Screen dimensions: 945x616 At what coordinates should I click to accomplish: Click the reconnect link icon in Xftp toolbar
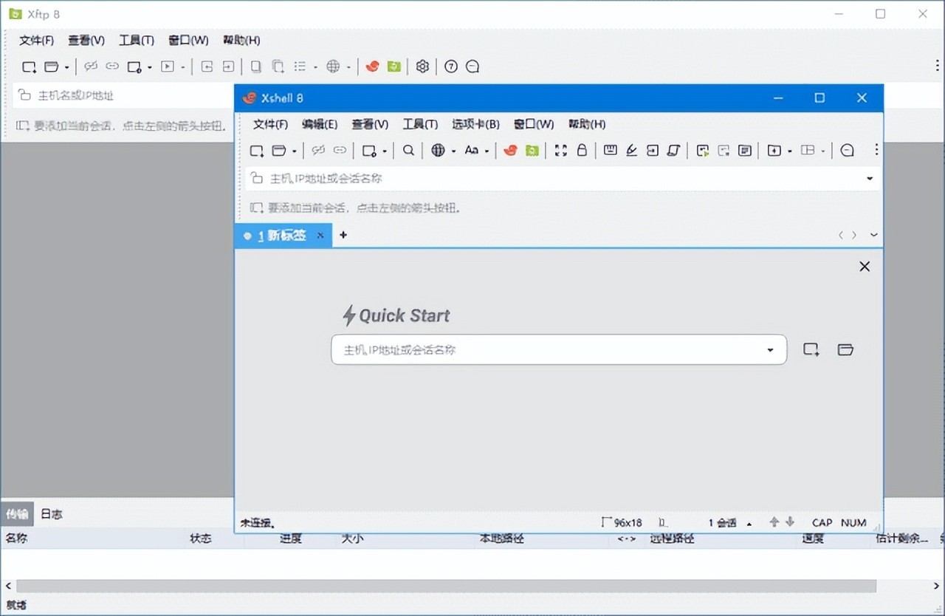(x=112, y=66)
